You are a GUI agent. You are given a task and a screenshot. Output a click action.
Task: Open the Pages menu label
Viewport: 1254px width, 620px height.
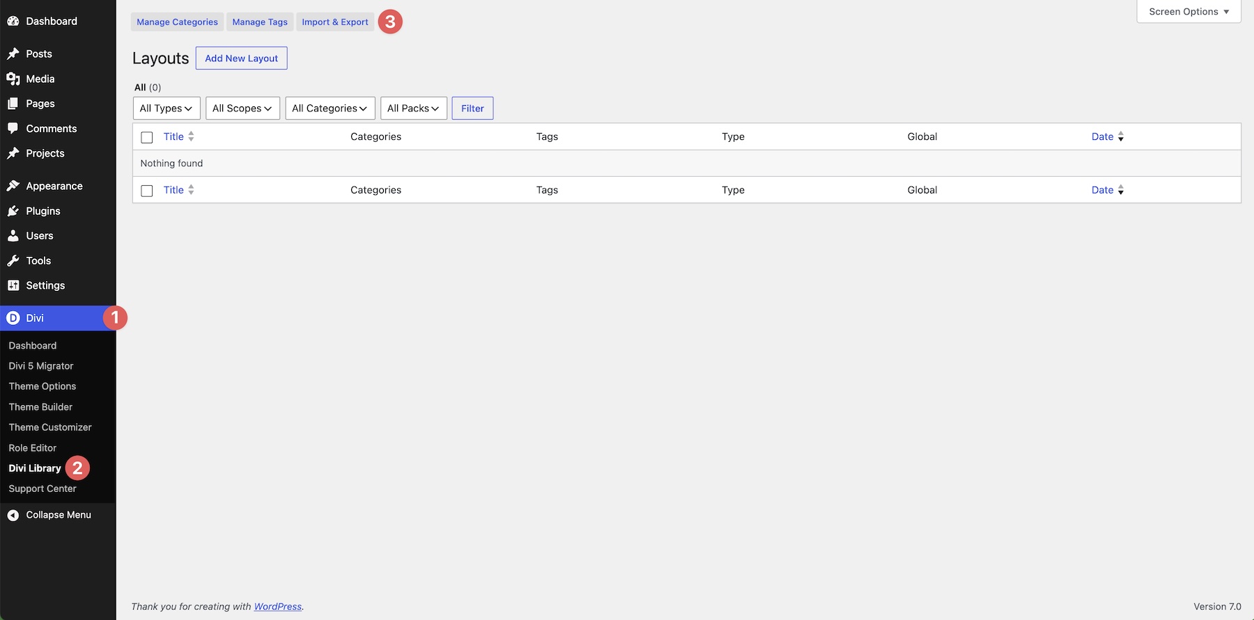tap(40, 104)
